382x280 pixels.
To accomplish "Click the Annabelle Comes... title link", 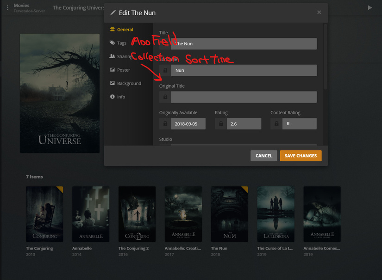I will pyautogui.click(x=322, y=249).
